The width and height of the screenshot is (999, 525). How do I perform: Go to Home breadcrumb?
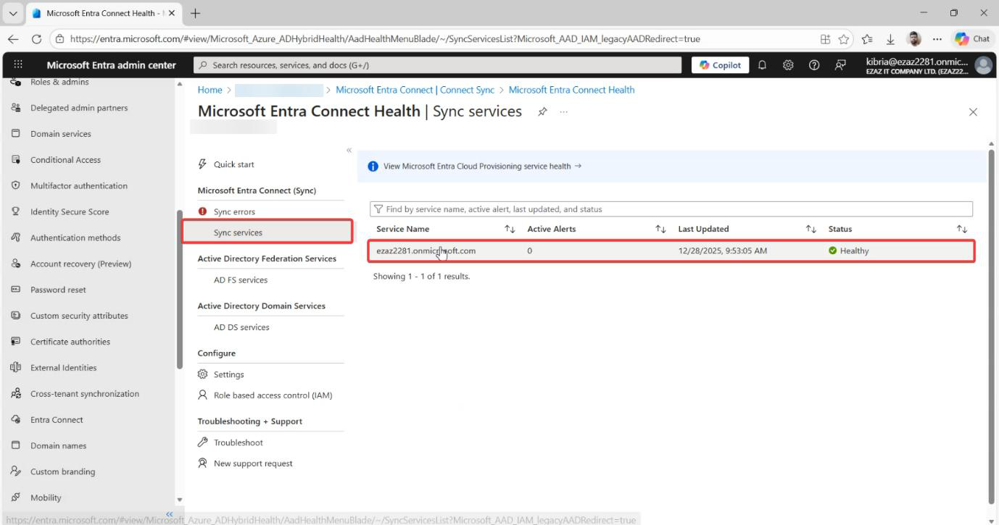210,90
